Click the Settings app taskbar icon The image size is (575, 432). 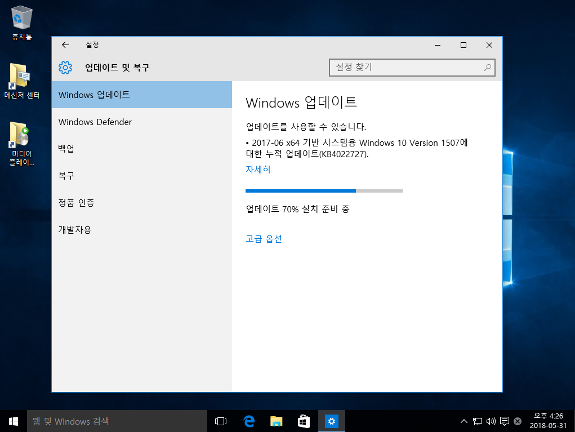coord(332,421)
